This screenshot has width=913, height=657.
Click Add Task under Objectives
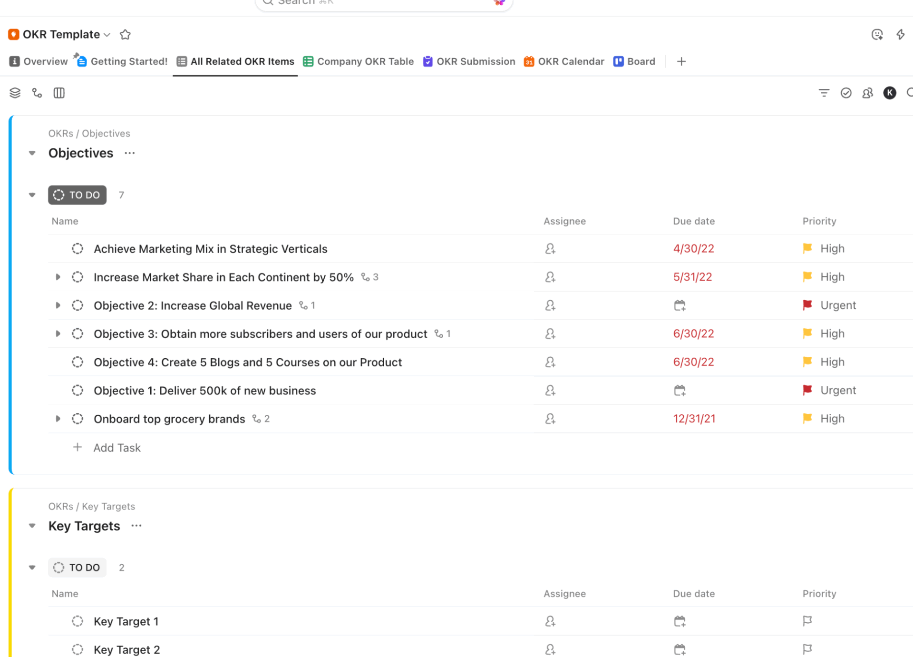[x=117, y=448]
